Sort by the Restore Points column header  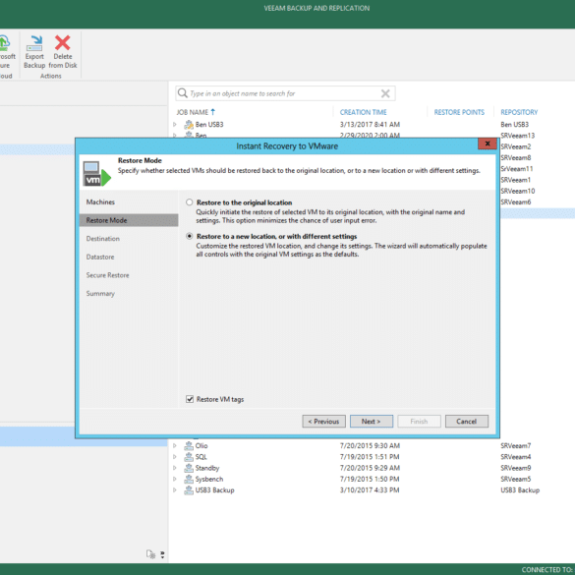pyautogui.click(x=459, y=112)
